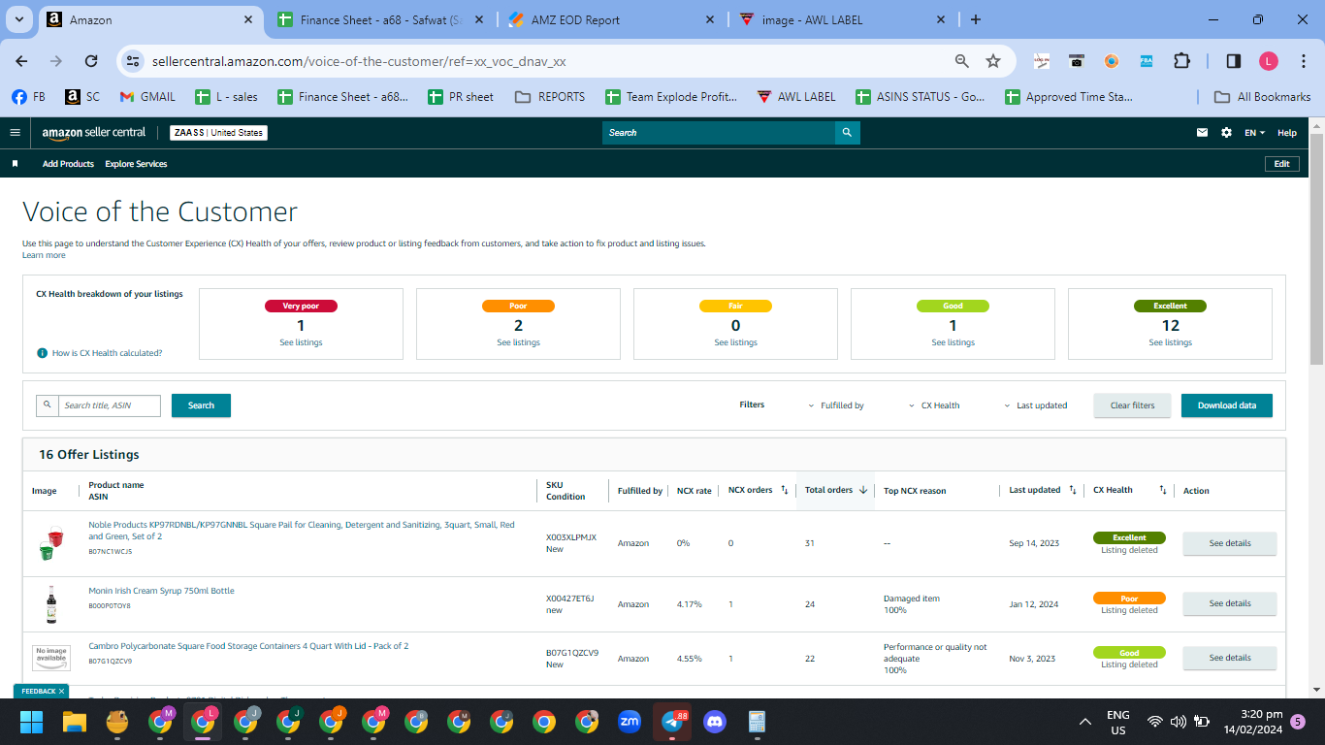Switch to the image - AWL LABEL tab
Image resolution: width=1325 pixels, height=745 pixels.
[x=840, y=19]
